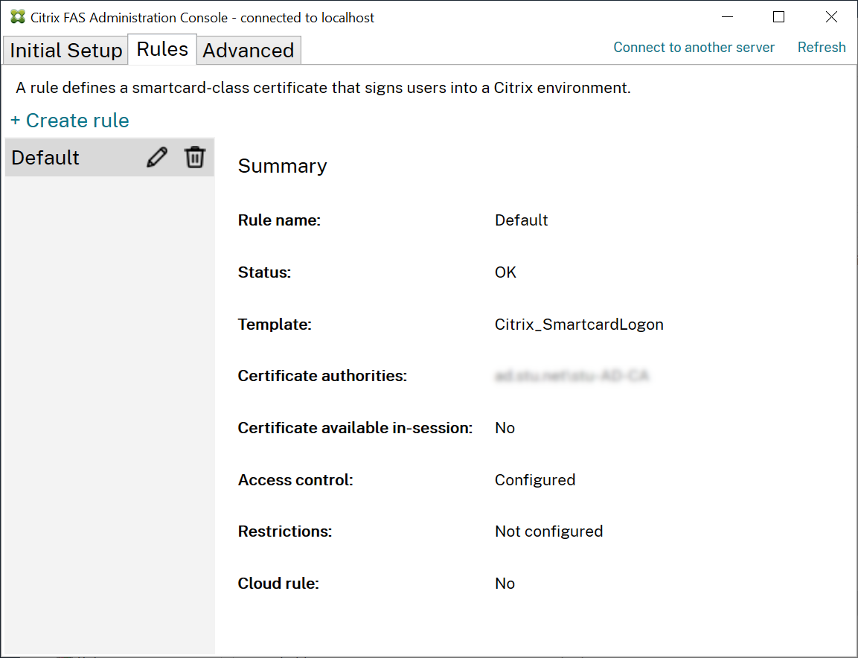Viewport: 858px width, 658px height.
Task: Edit the Default rule with pencil icon
Action: click(157, 158)
